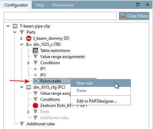Expand the t_beam_dummy (D) node
Image resolution: width=153 pixels, height=129 pixels.
(x=21, y=38)
